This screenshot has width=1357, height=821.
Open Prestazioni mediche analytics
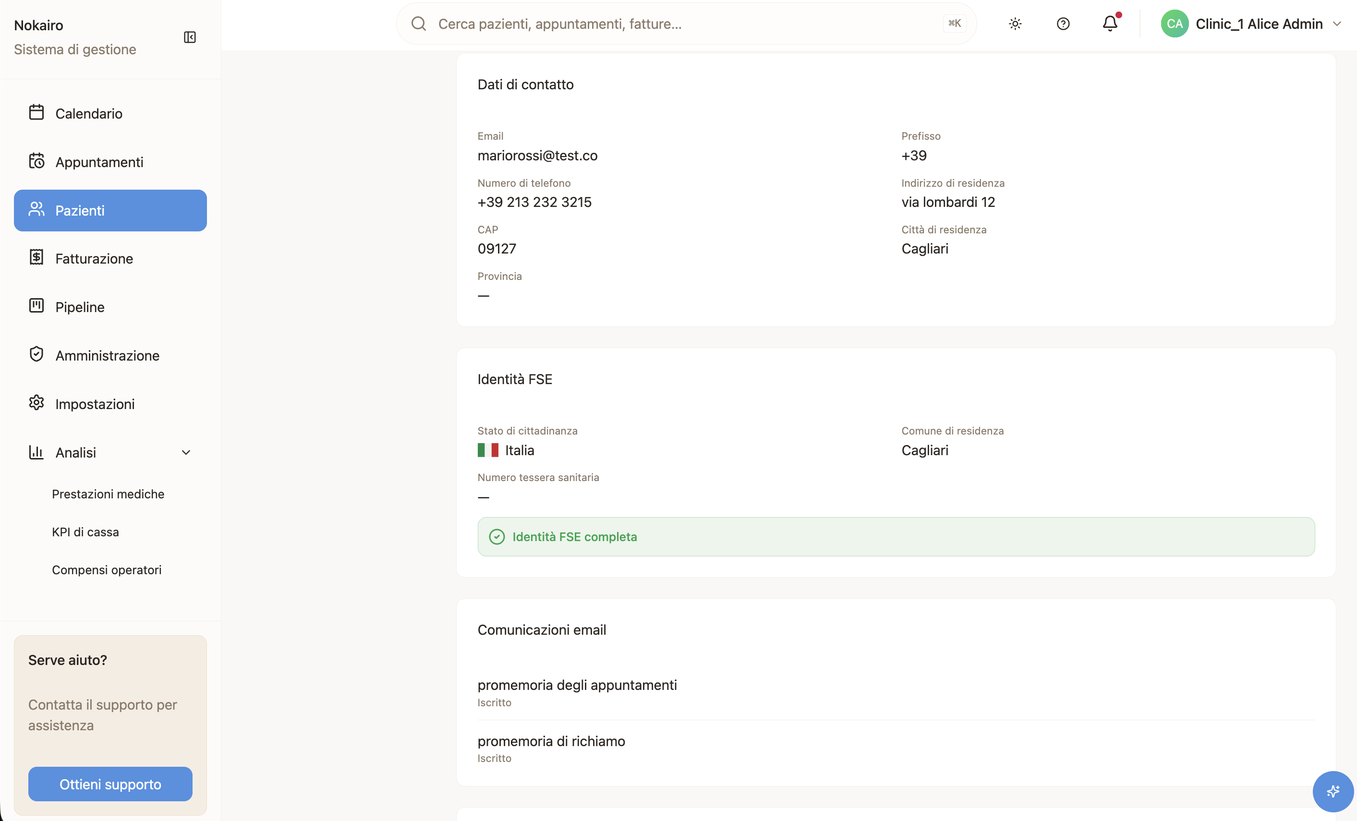pos(108,494)
